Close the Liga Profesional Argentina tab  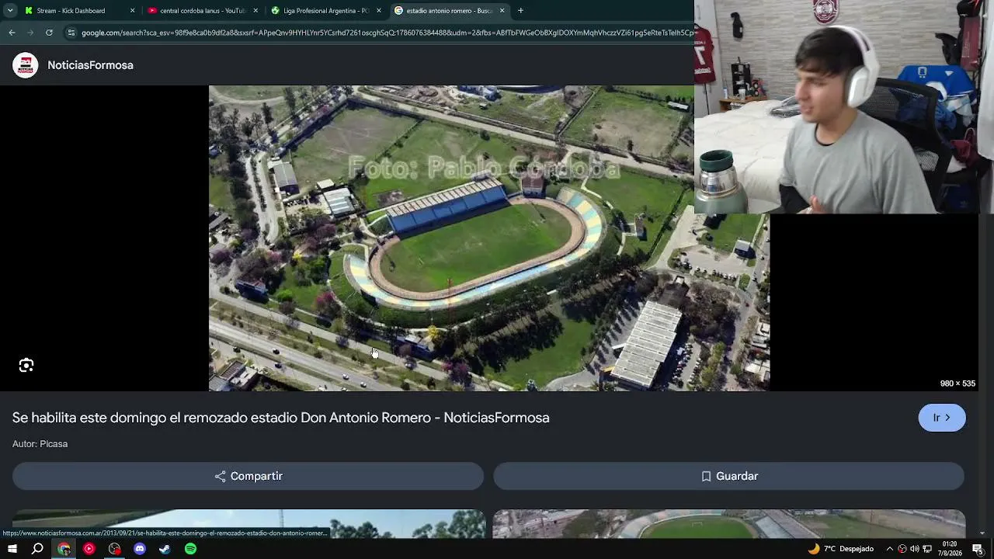[x=379, y=11]
